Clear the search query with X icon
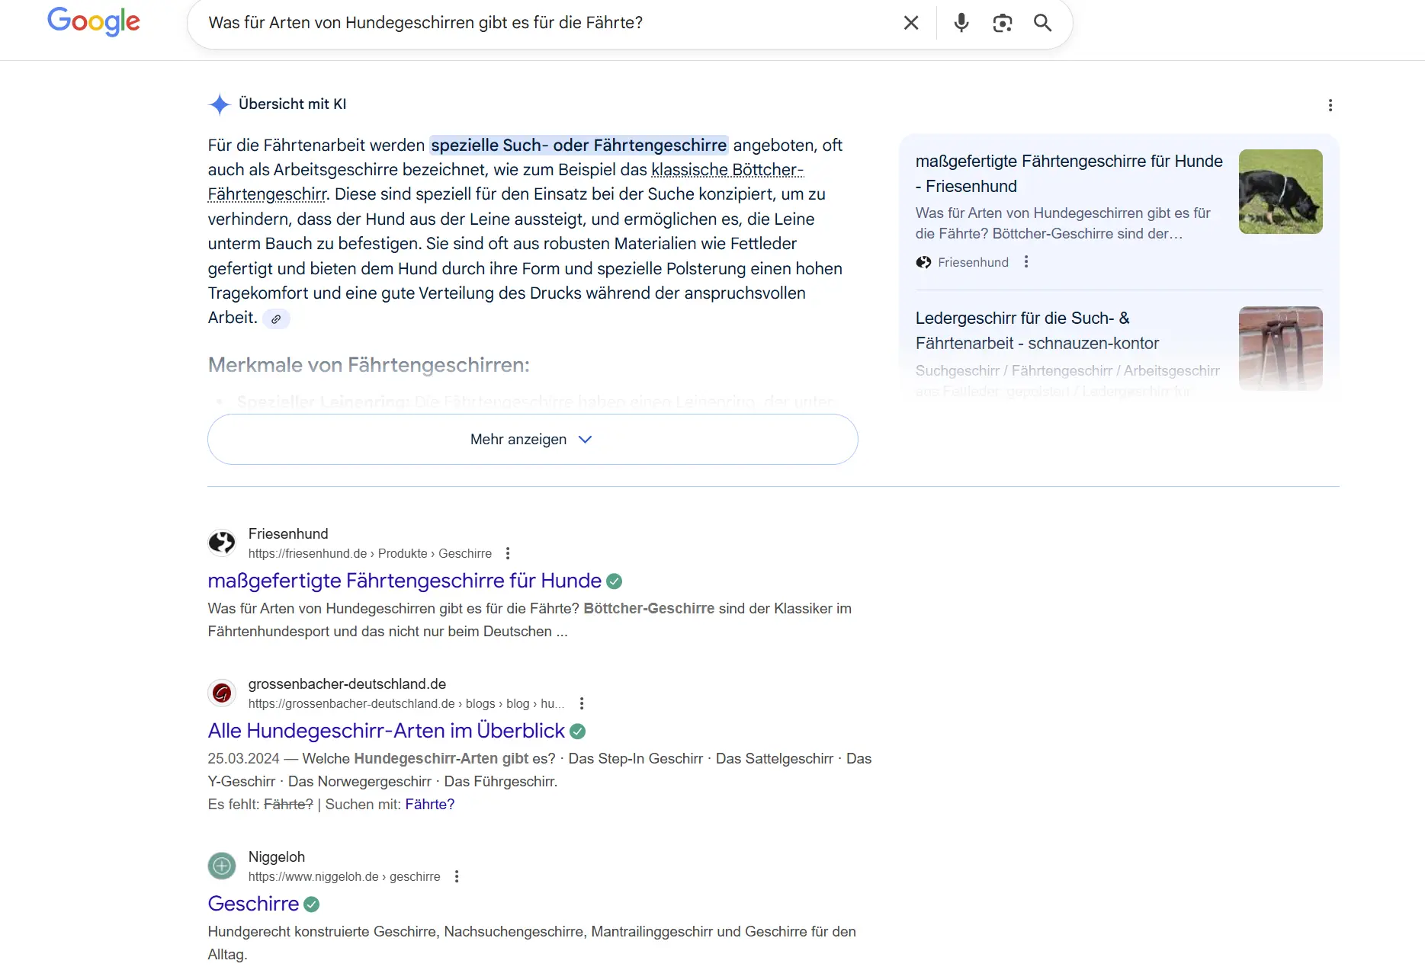 910,23
